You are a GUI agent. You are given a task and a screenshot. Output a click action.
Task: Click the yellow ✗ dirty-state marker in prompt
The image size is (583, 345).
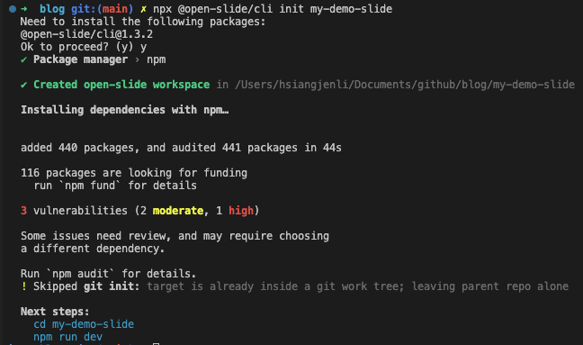[x=144, y=9]
